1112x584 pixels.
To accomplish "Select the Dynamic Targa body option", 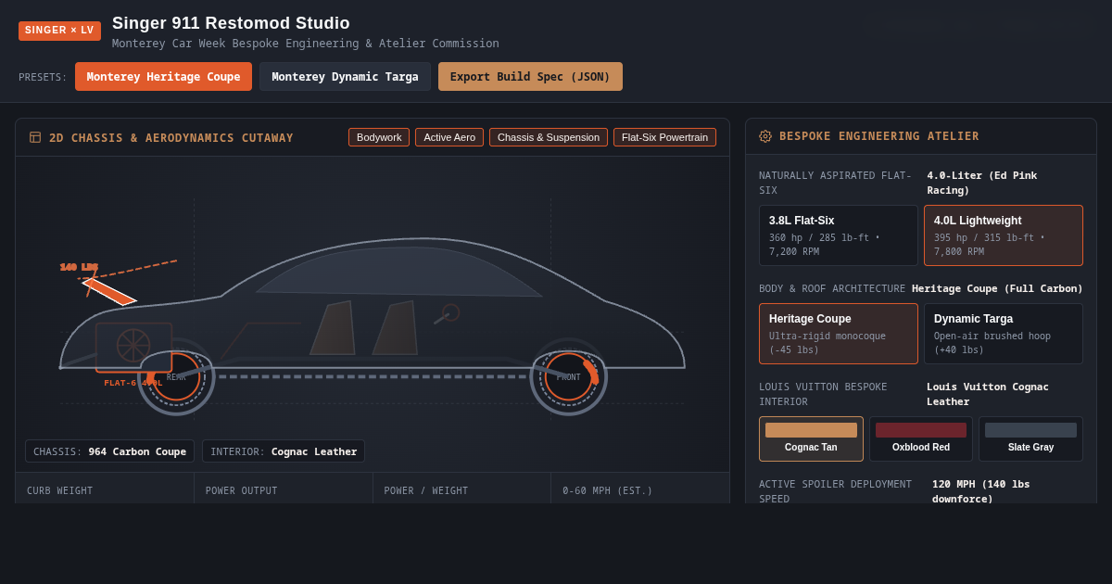I will 1004,334.
